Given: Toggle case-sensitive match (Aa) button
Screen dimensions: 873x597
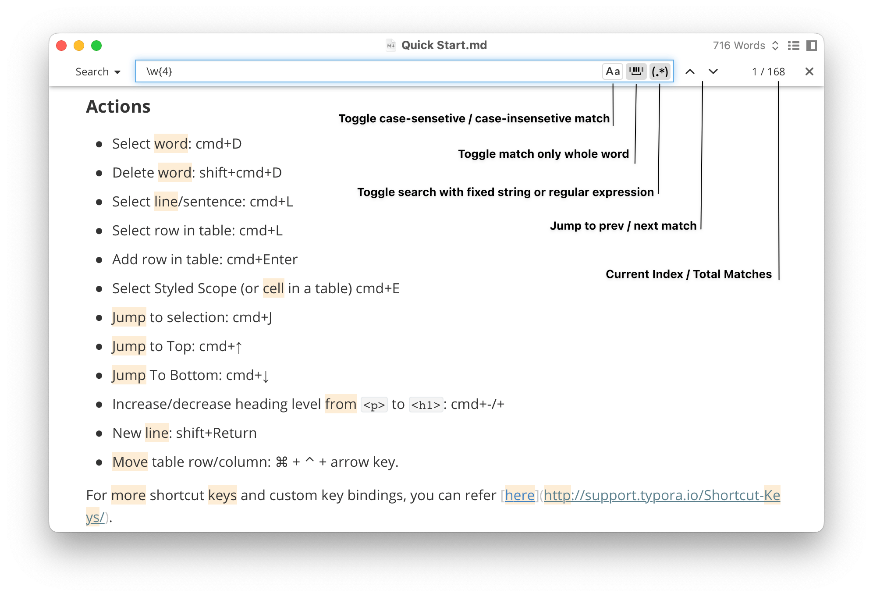Looking at the screenshot, I should pos(613,71).
